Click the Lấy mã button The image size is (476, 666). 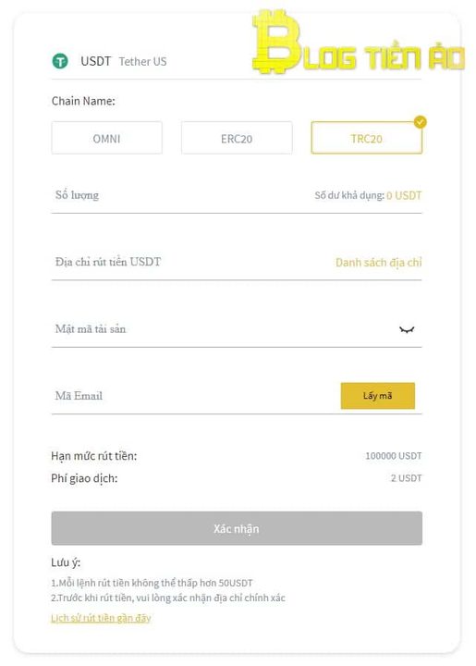click(x=378, y=396)
